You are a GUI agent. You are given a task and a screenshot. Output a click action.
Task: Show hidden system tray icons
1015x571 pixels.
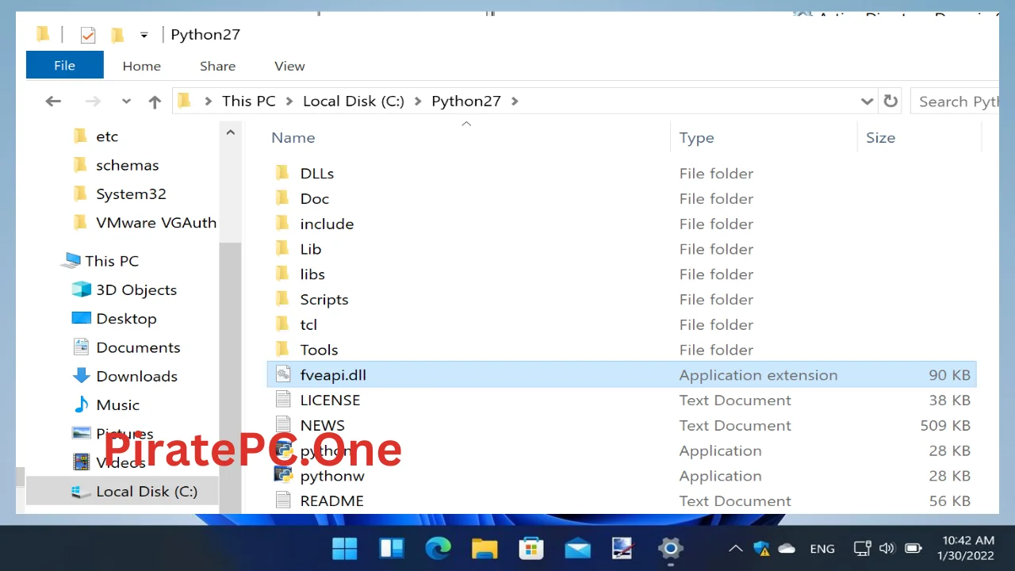[x=735, y=548]
